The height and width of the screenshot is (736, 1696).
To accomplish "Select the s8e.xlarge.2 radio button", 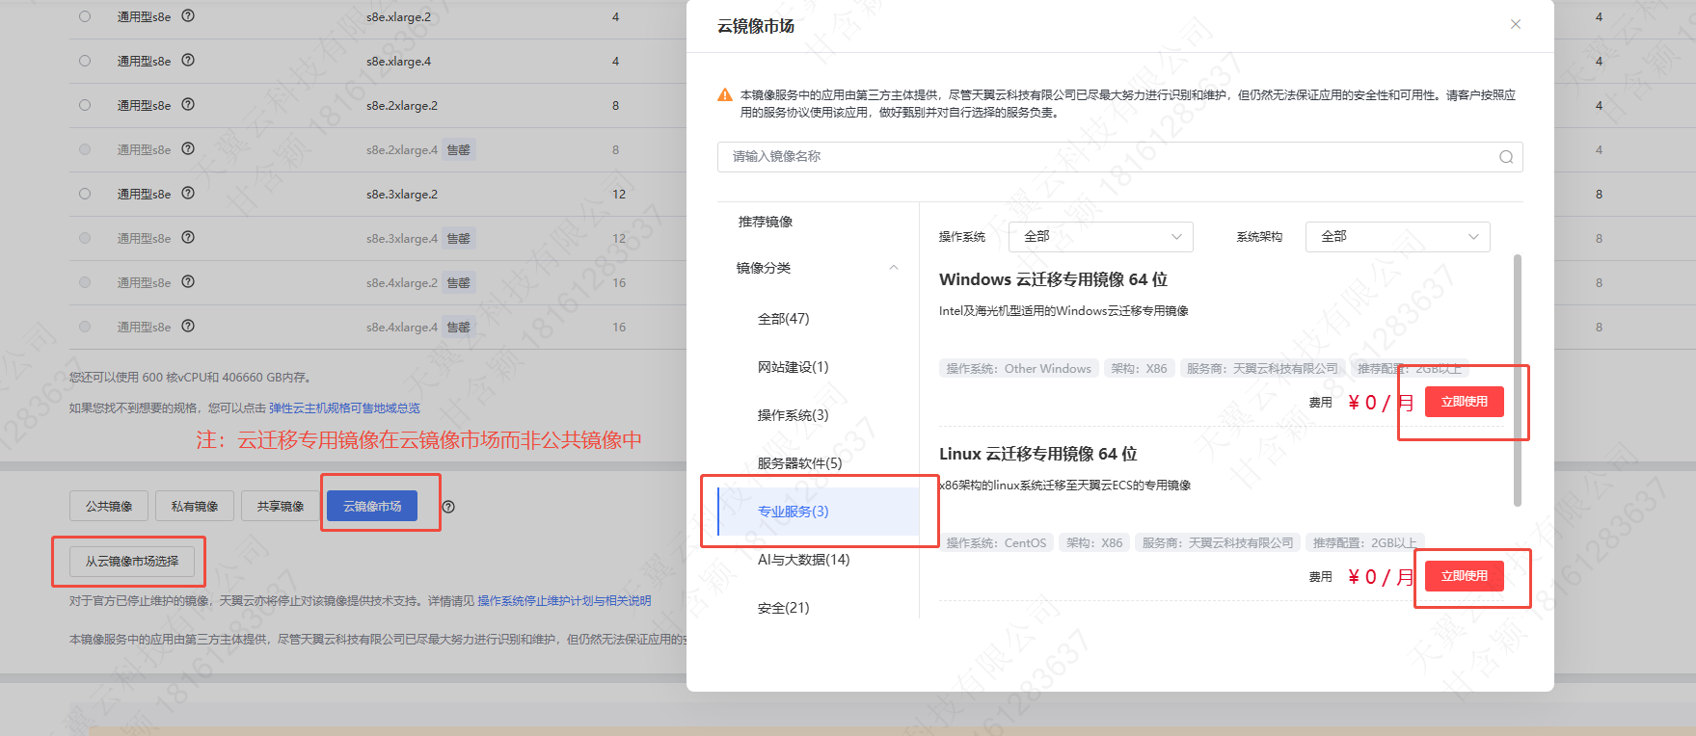I will (x=85, y=16).
